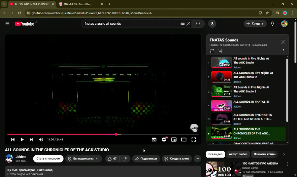Submit search with magnifier button
This screenshot has height=177, width=297.
click(x=198, y=24)
